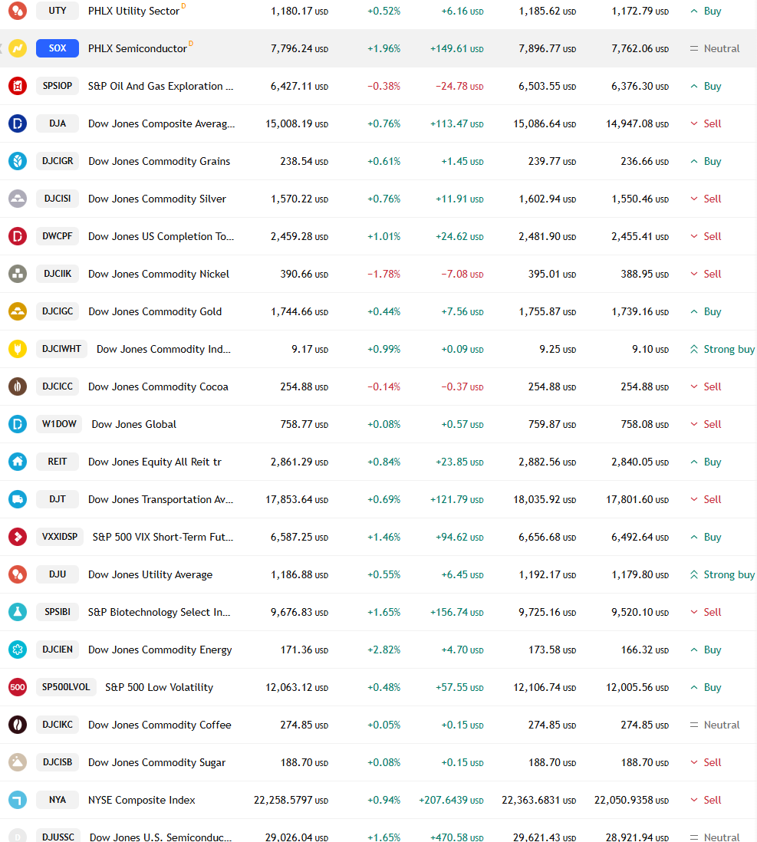Open Dow Jones Commodity Coffee link

pyautogui.click(x=160, y=725)
